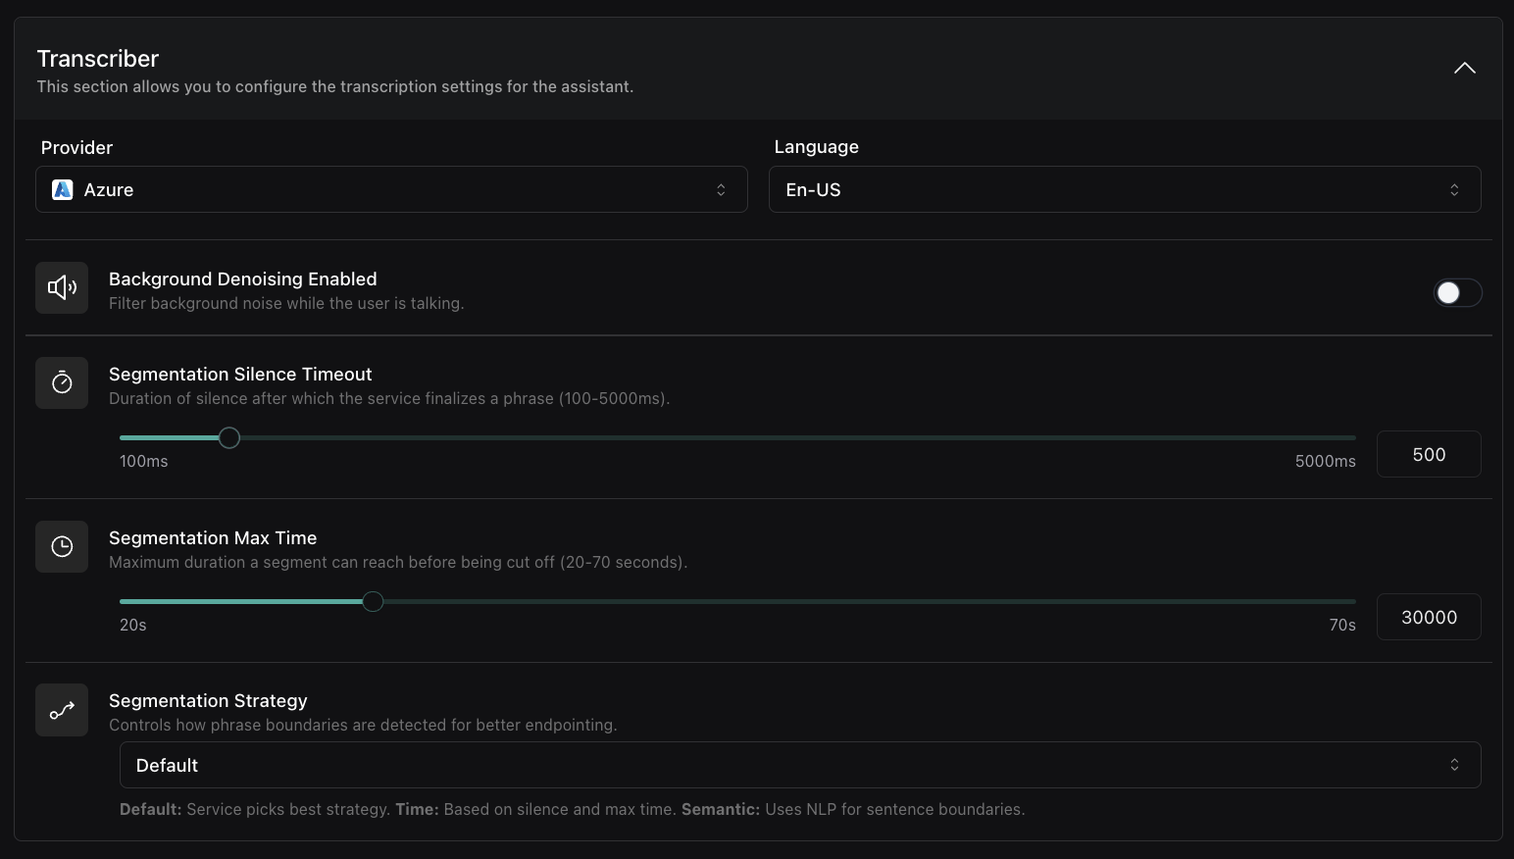The height and width of the screenshot is (859, 1514).
Task: Click the speaker icon next to Background Denoising
Action: (x=61, y=287)
